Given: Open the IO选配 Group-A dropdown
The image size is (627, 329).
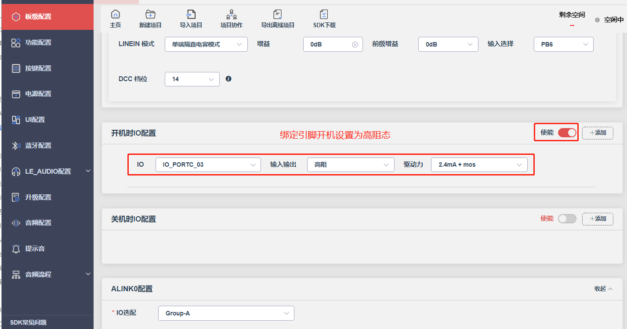Looking at the screenshot, I should click(226, 313).
